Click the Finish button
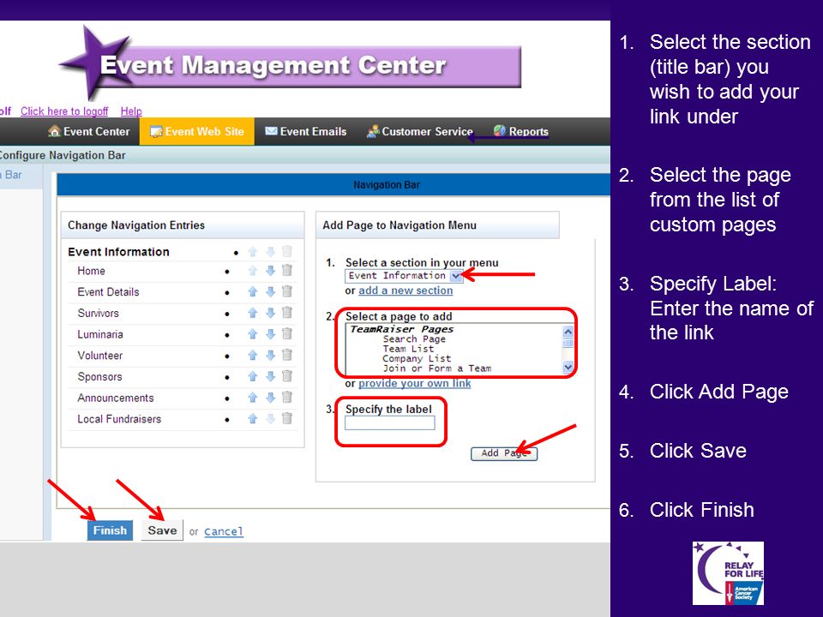The image size is (823, 617). pyautogui.click(x=110, y=530)
